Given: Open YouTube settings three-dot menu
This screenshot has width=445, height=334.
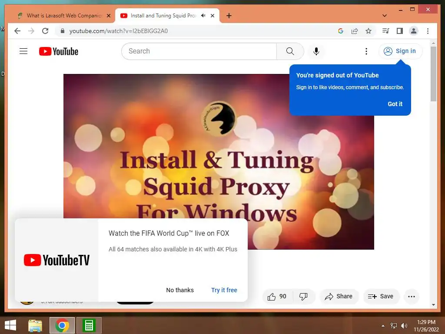Looking at the screenshot, I should point(366,51).
